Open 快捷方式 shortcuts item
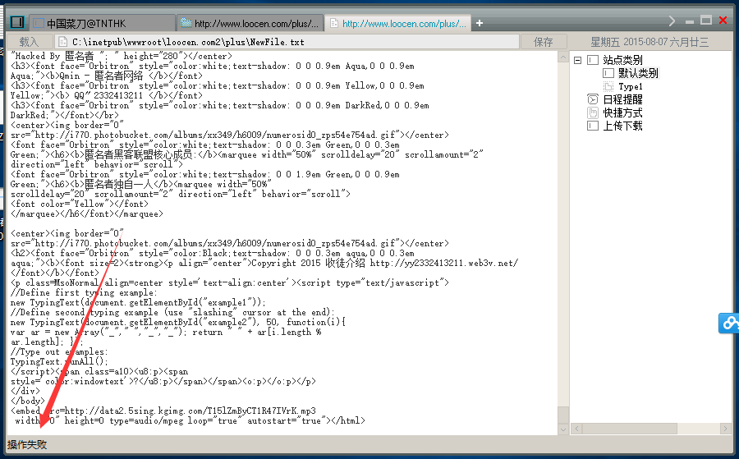This screenshot has width=739, height=459. tap(622, 112)
